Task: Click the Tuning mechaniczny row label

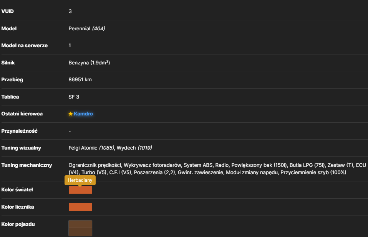Action: [27, 165]
